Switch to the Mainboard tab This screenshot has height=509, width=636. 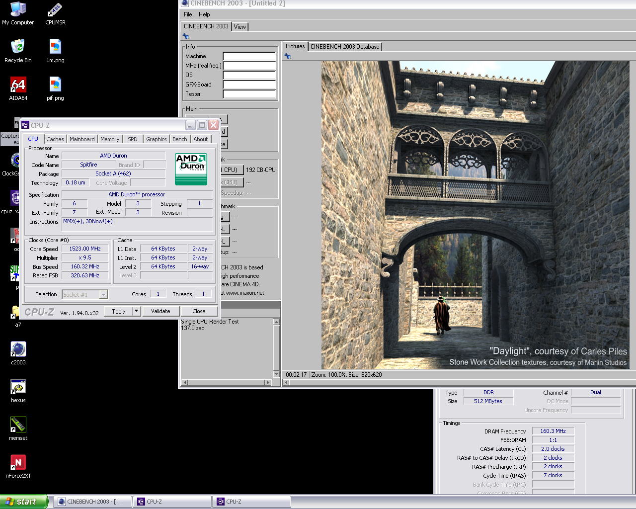pyautogui.click(x=82, y=139)
